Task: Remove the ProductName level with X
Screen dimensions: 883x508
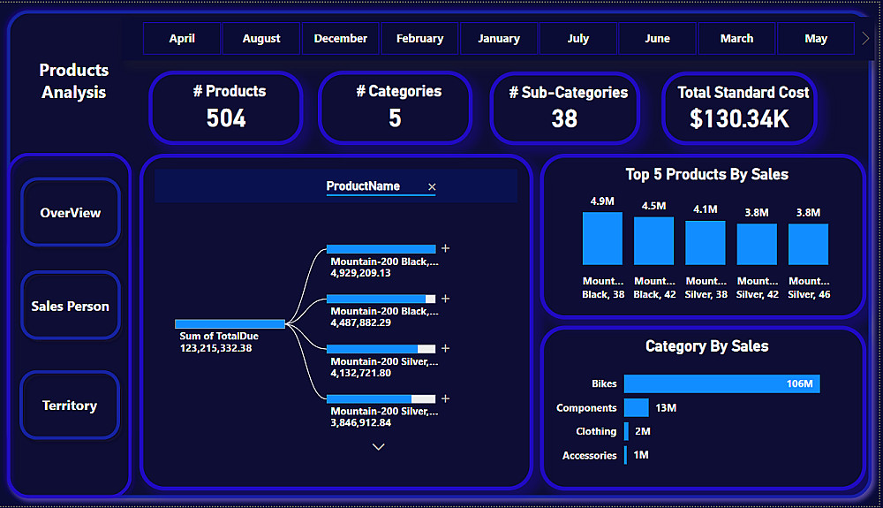Action: click(x=432, y=187)
